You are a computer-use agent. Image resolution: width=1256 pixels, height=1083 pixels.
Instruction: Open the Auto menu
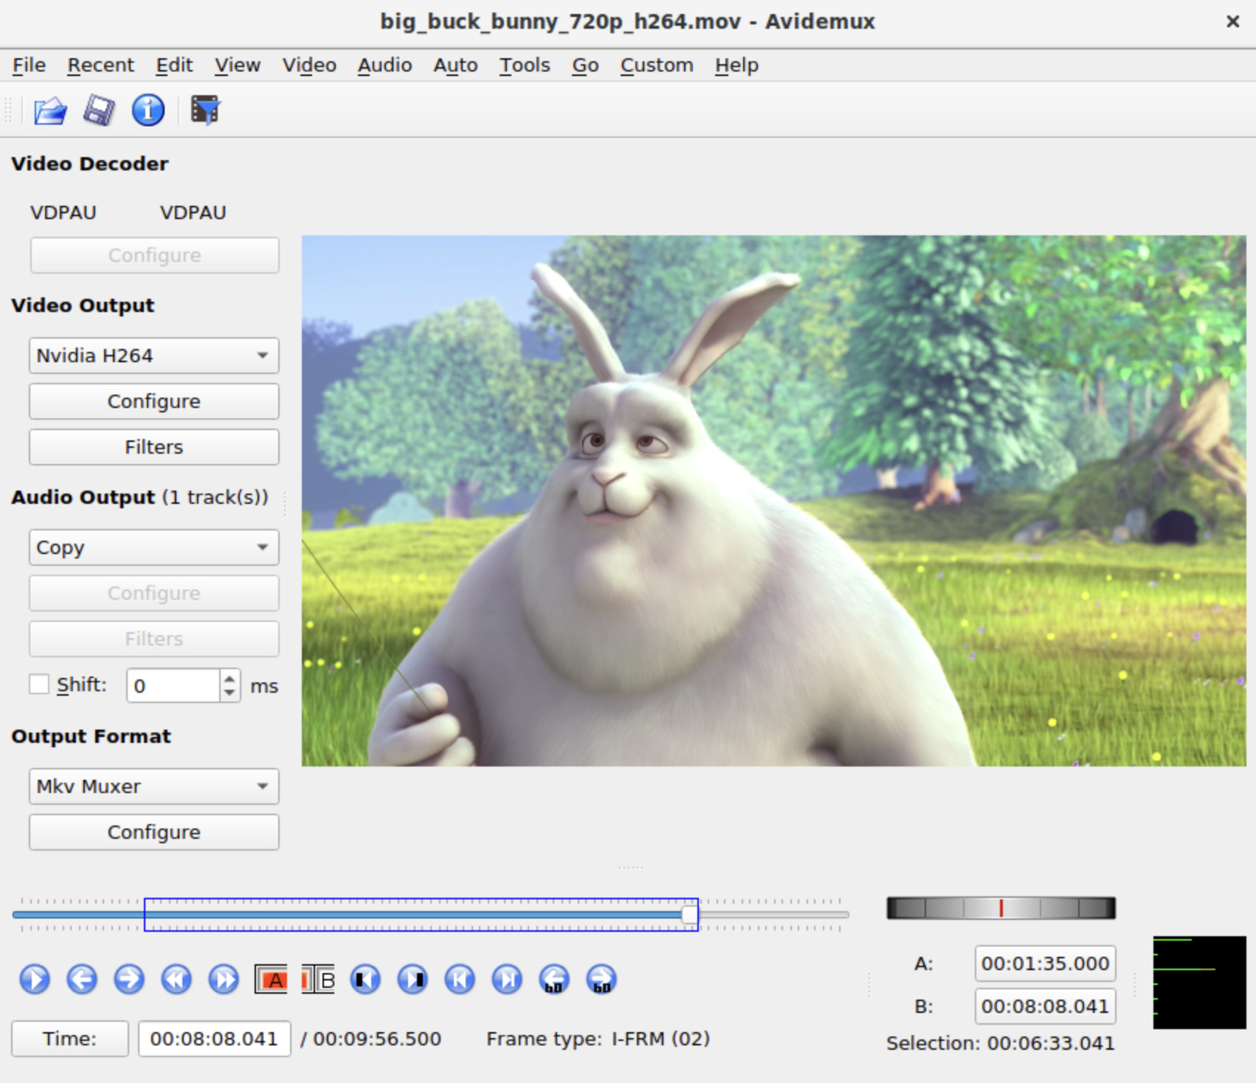[455, 65]
